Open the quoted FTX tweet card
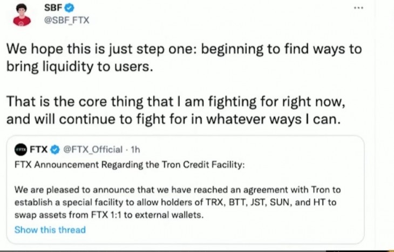394x252 pixels. 185,190
